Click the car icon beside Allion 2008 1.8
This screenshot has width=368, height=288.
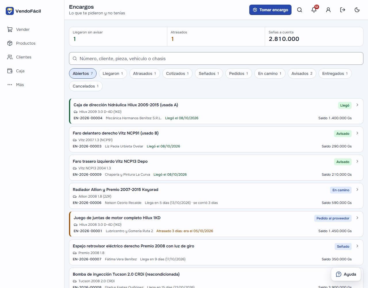click(x=75, y=196)
